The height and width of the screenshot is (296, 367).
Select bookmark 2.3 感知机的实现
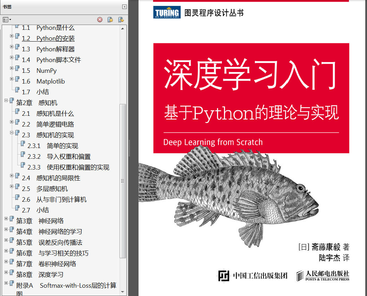click(x=48, y=135)
